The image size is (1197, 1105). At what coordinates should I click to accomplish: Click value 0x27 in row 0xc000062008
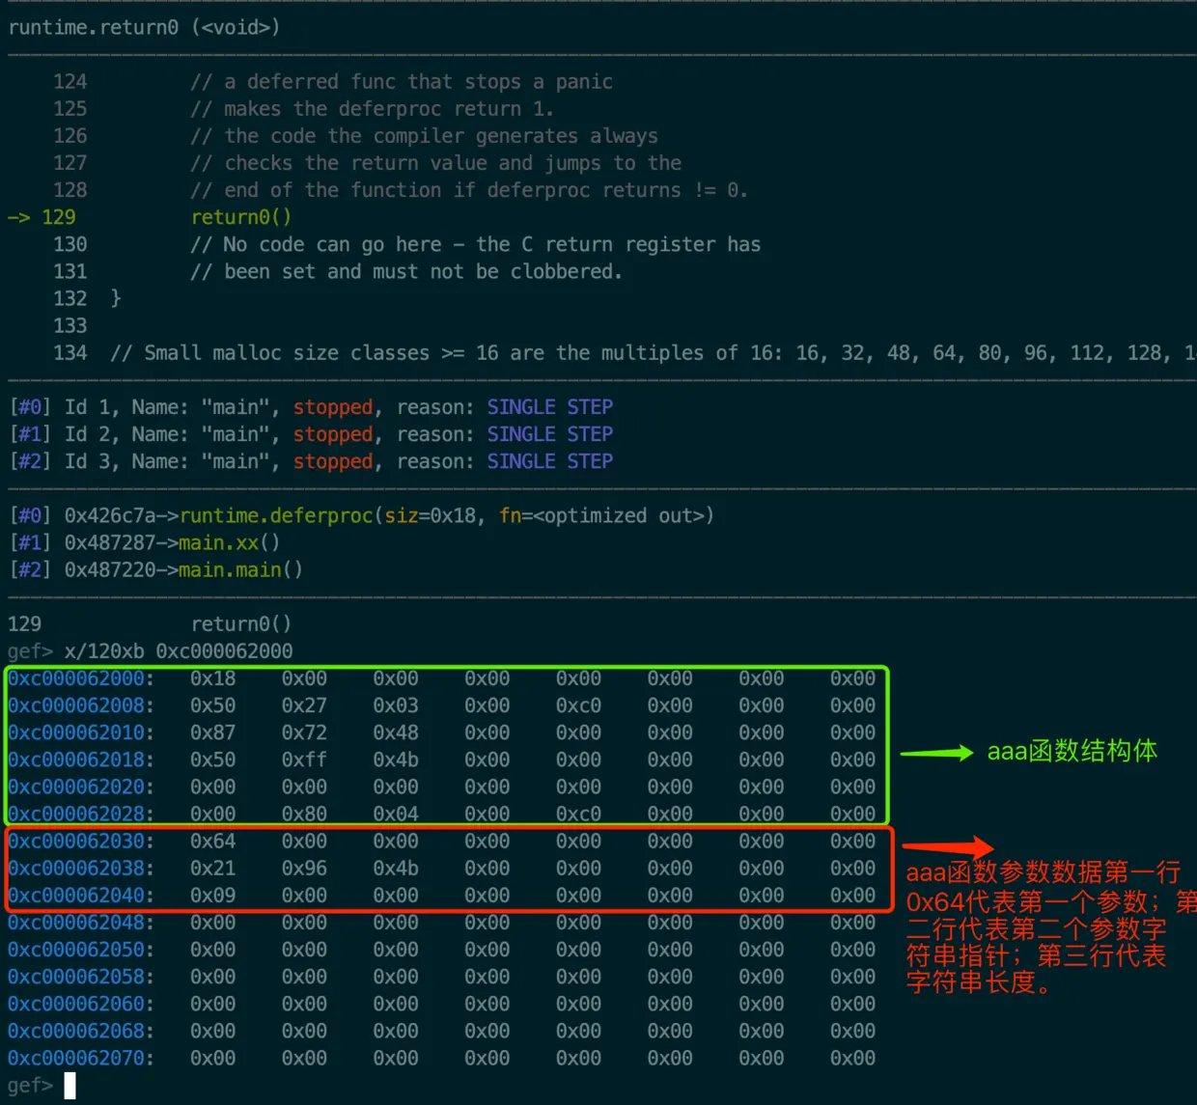[x=304, y=705]
